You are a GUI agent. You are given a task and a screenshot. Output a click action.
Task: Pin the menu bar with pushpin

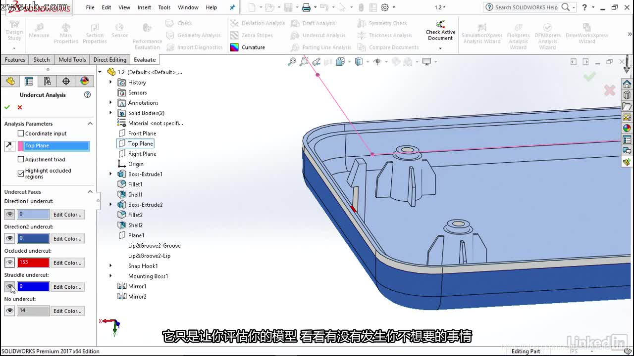pyautogui.click(x=232, y=7)
